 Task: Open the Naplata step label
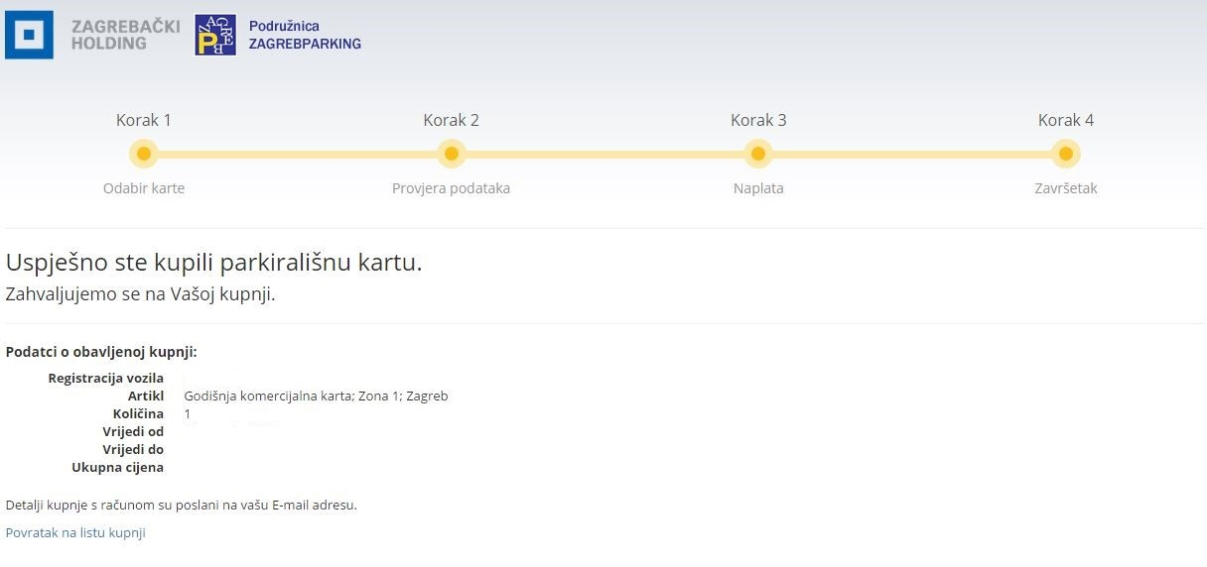pyautogui.click(x=758, y=188)
